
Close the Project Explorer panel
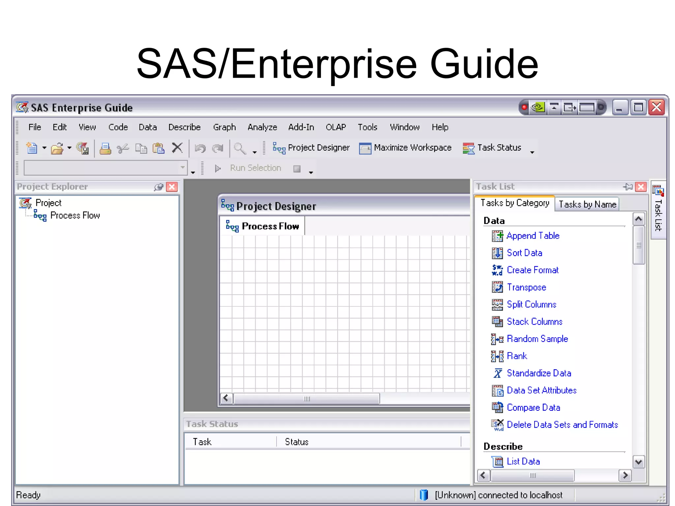coord(172,187)
